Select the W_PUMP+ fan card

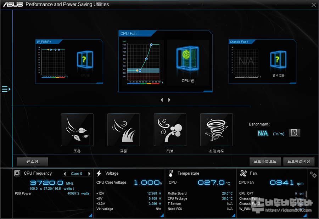tap(69, 61)
